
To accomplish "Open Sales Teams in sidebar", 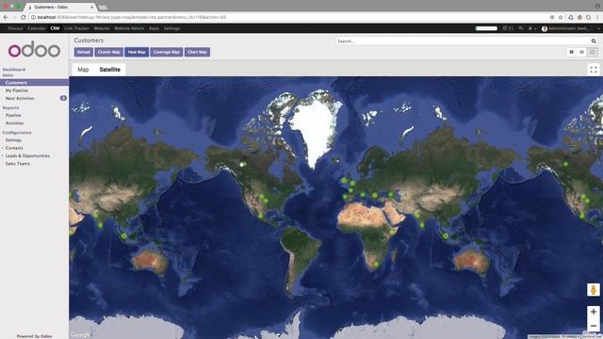I will click(18, 164).
